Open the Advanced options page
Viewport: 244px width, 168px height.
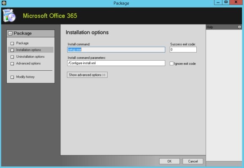point(28,63)
